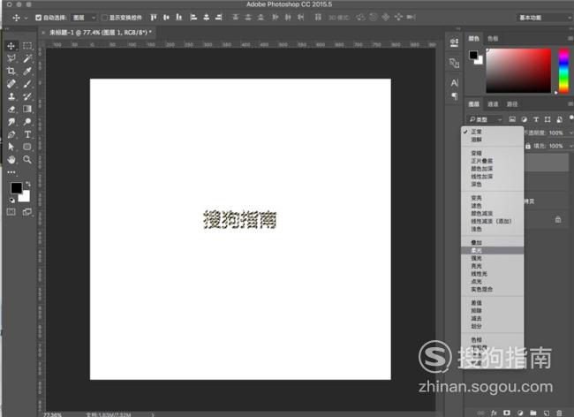Select the Zoom tool
The image size is (574, 417).
tap(27, 160)
